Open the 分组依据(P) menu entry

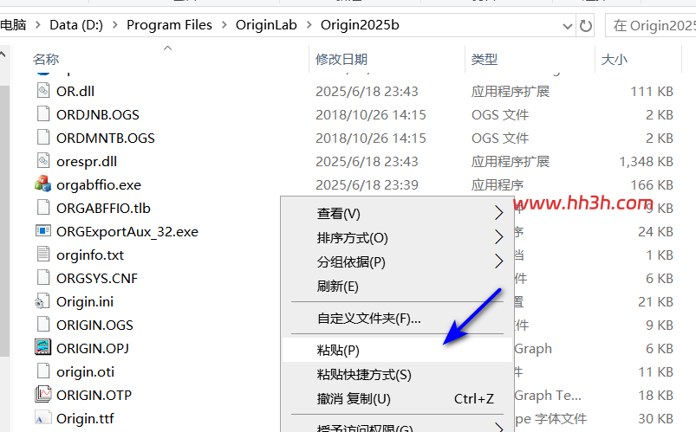tap(397, 261)
